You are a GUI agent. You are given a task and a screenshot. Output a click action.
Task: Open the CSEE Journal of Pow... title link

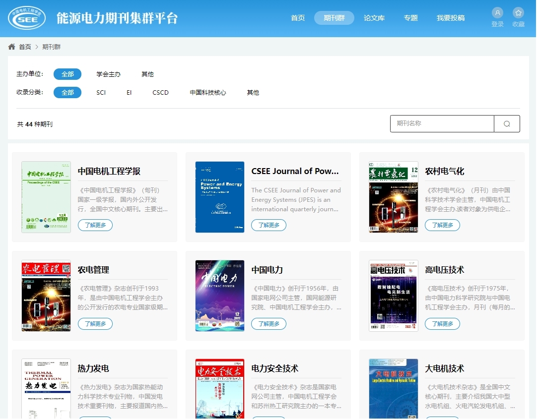pos(295,171)
